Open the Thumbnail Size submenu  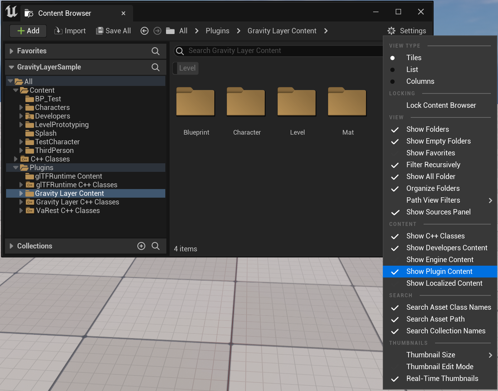430,355
